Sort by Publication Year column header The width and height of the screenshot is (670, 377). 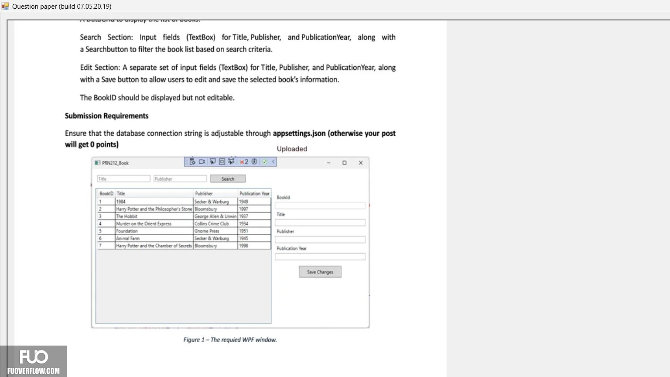coord(254,194)
